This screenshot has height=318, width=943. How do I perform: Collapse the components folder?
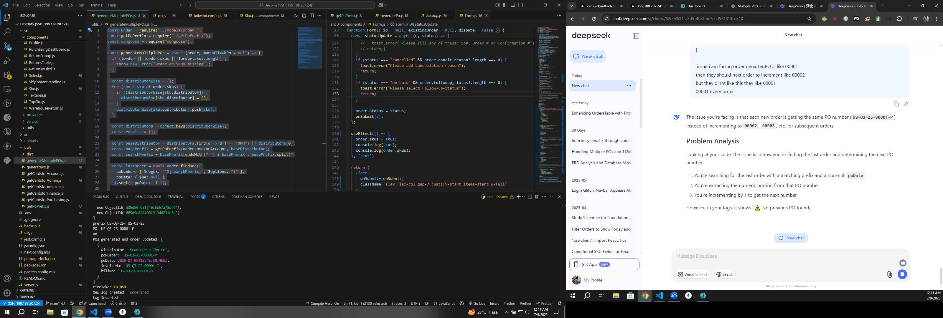click(37, 37)
